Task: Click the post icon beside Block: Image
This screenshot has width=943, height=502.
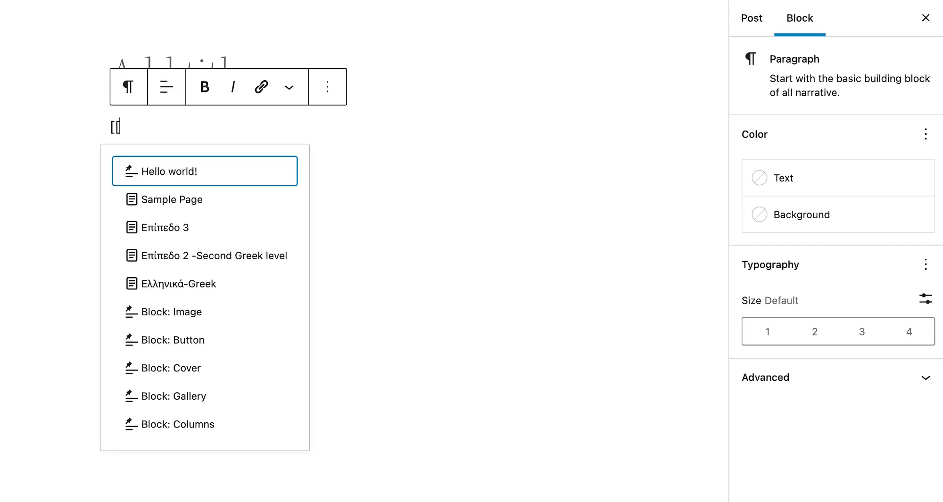Action: click(132, 312)
